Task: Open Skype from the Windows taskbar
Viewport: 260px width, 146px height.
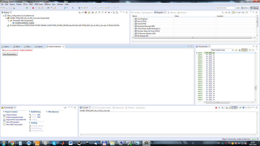Action: (x=54, y=143)
